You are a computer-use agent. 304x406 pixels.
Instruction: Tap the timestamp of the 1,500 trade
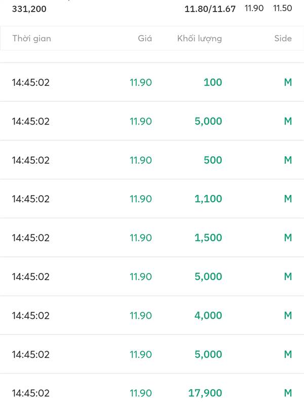[31, 238]
